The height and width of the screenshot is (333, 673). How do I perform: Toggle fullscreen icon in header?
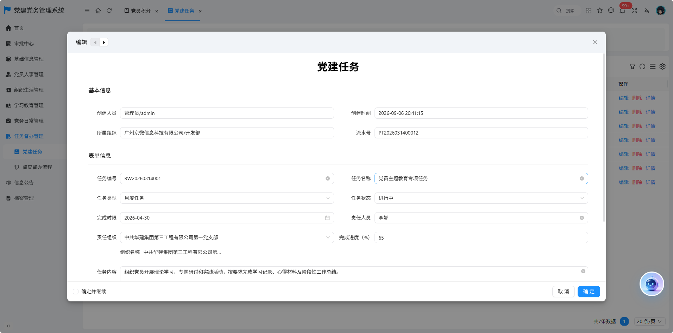coord(634,11)
